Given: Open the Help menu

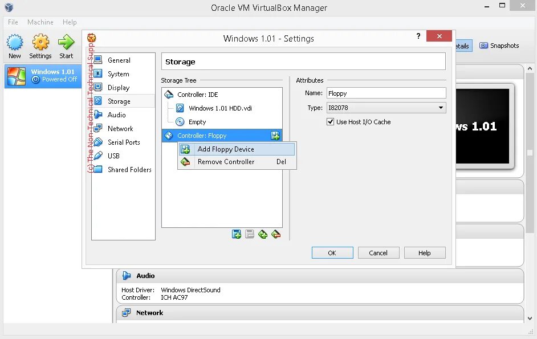Looking at the screenshot, I should tap(70, 22).
